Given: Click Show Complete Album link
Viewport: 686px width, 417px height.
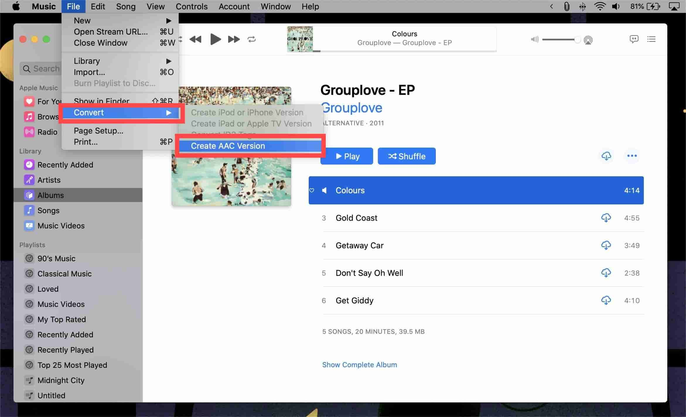Looking at the screenshot, I should point(359,364).
